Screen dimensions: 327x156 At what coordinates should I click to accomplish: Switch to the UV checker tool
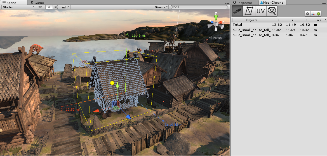tap(260, 11)
